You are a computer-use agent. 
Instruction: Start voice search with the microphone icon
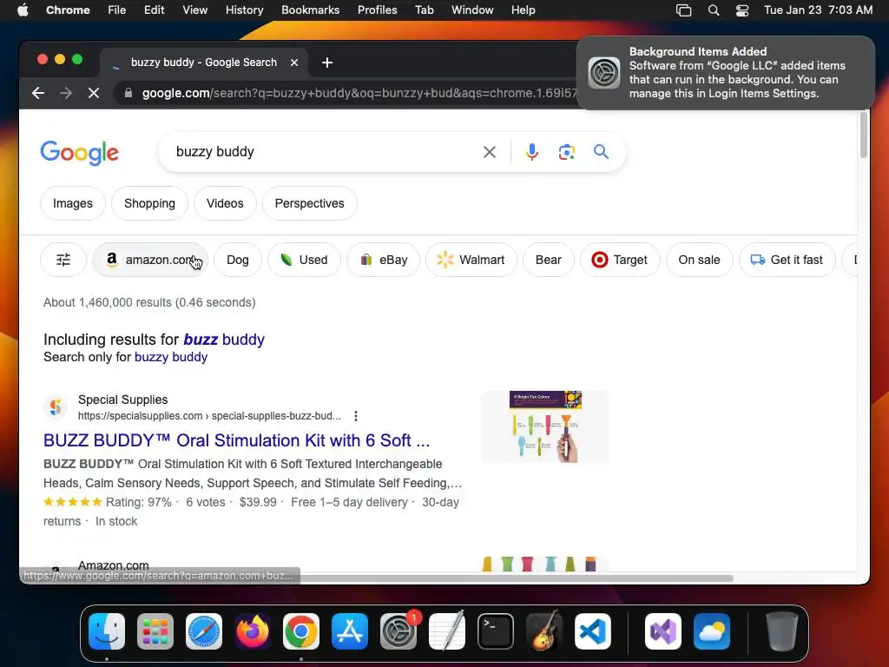532,152
